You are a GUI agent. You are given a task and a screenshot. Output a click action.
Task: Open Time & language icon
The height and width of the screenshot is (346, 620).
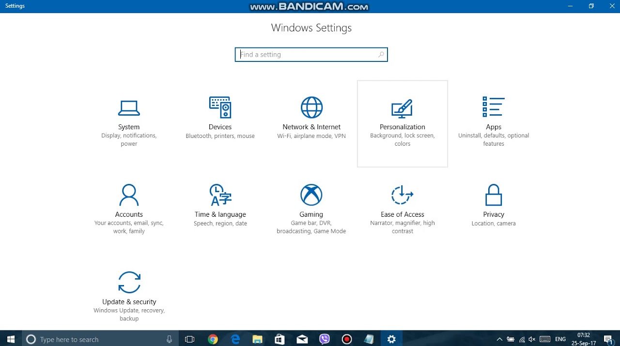pos(220,195)
